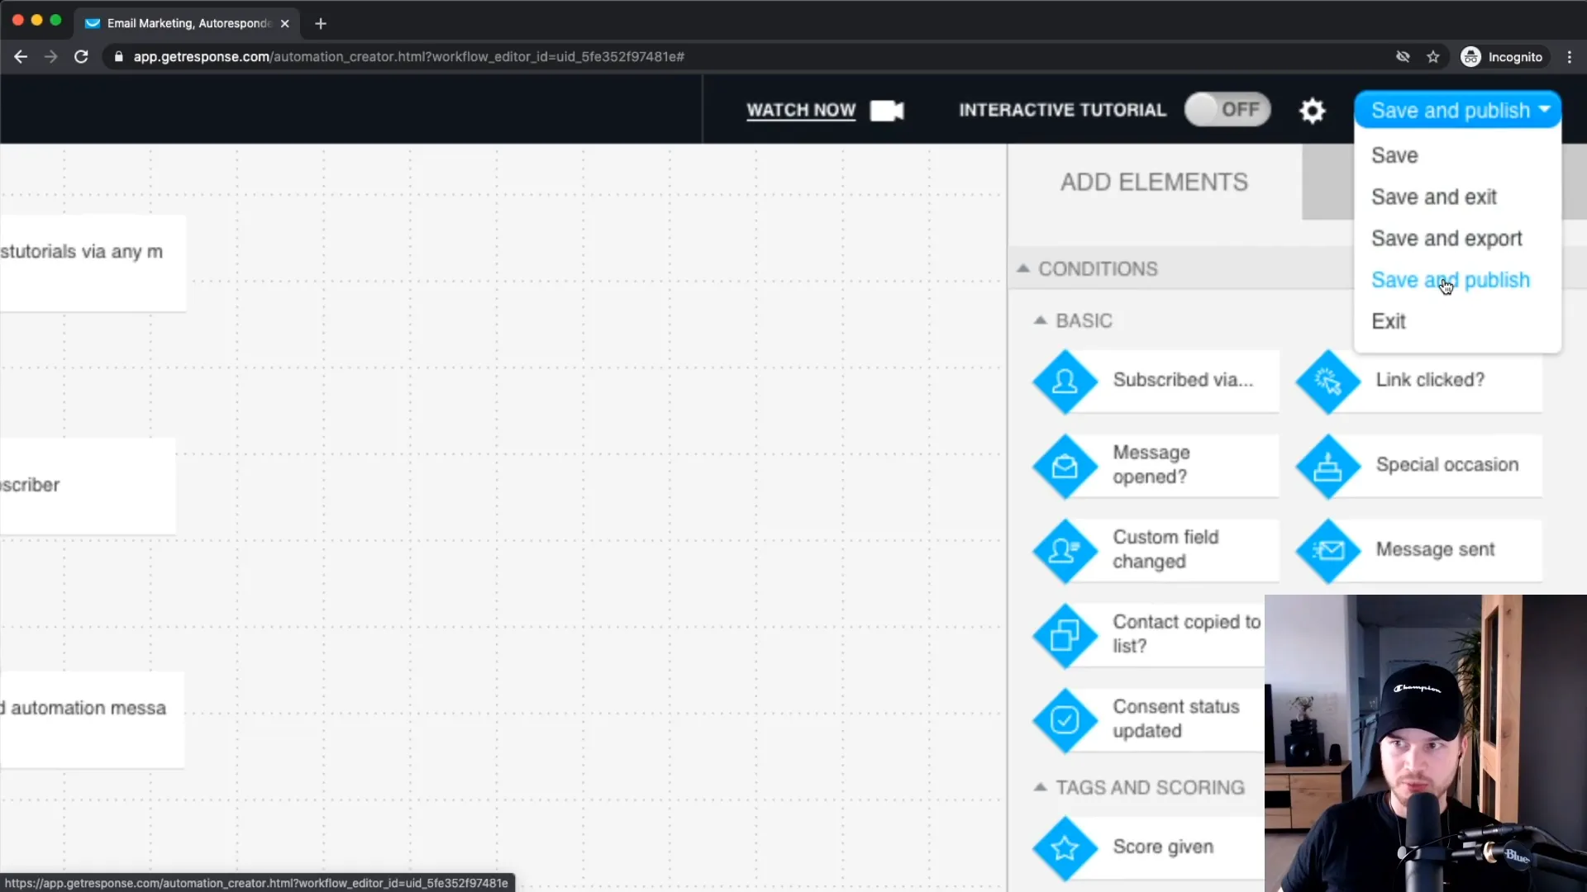Click the Save and exit option
This screenshot has height=892, width=1587.
point(1434,196)
